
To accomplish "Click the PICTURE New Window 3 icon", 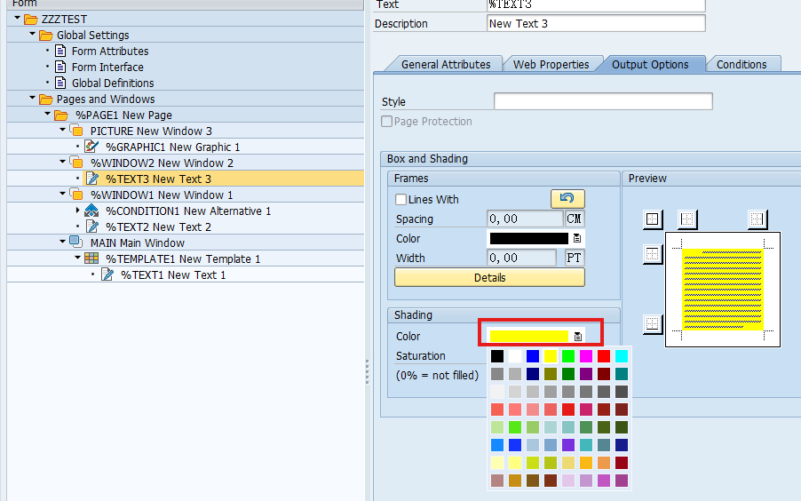I will (x=76, y=131).
